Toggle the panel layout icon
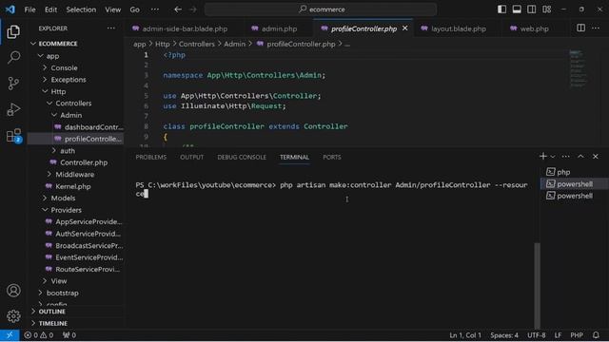The image size is (609, 342). pos(517,9)
